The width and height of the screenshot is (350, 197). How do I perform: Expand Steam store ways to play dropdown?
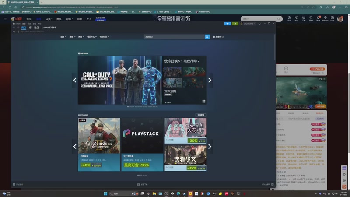coord(92,37)
